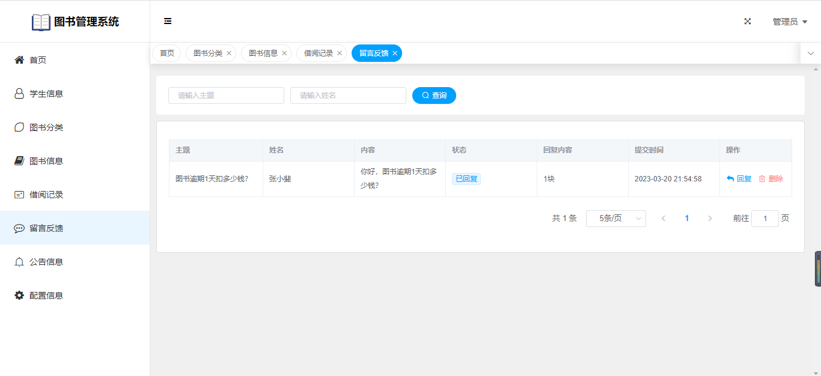Screen dimensions: 821x376
Task: Close the 图书分类 tab
Action: (229, 53)
